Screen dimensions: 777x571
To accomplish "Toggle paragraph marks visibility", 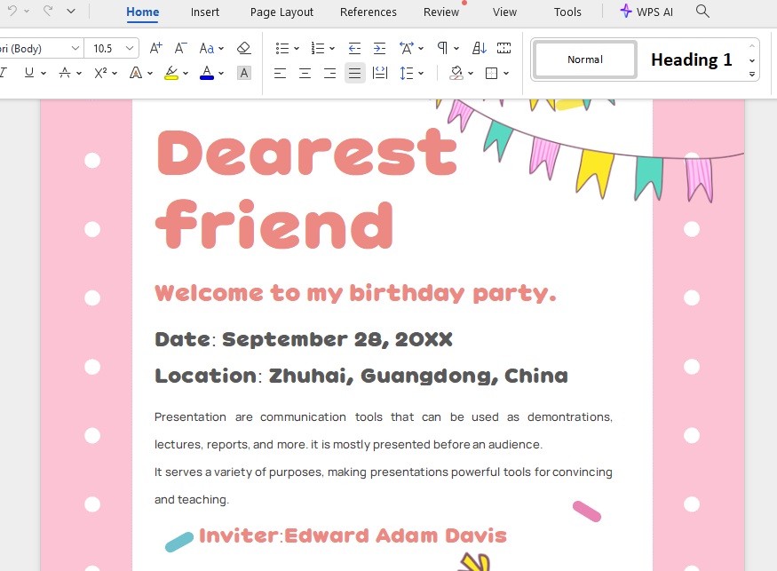I will click(x=444, y=47).
